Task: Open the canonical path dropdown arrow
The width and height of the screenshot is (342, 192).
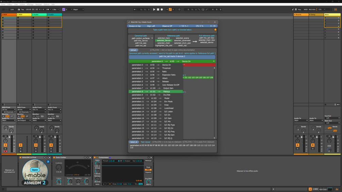Action: pos(152,38)
